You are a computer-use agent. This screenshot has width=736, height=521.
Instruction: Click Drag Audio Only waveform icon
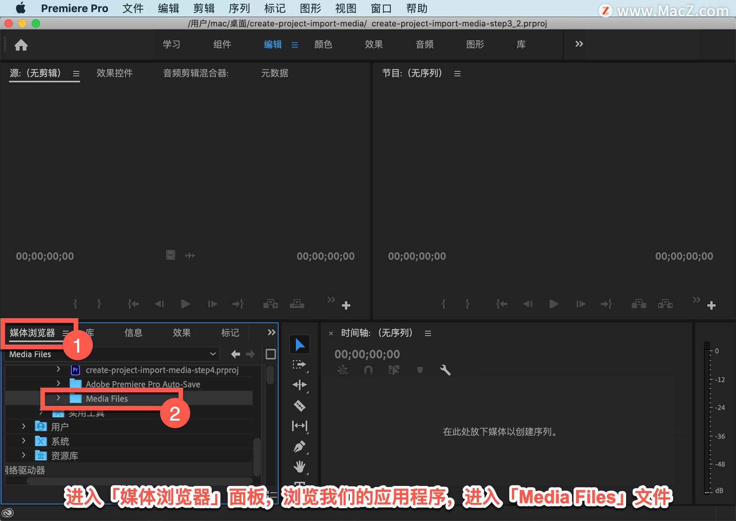click(x=190, y=255)
